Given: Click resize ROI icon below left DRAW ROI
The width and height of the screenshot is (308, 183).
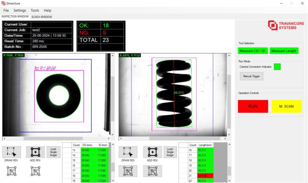Looking at the screenshot, I should tap(12, 171).
